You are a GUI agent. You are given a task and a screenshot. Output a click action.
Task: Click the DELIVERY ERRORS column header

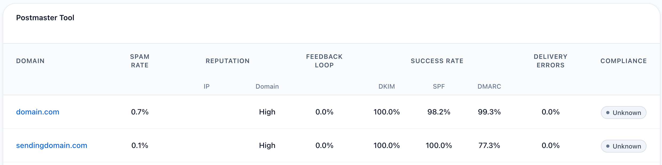[550, 61]
